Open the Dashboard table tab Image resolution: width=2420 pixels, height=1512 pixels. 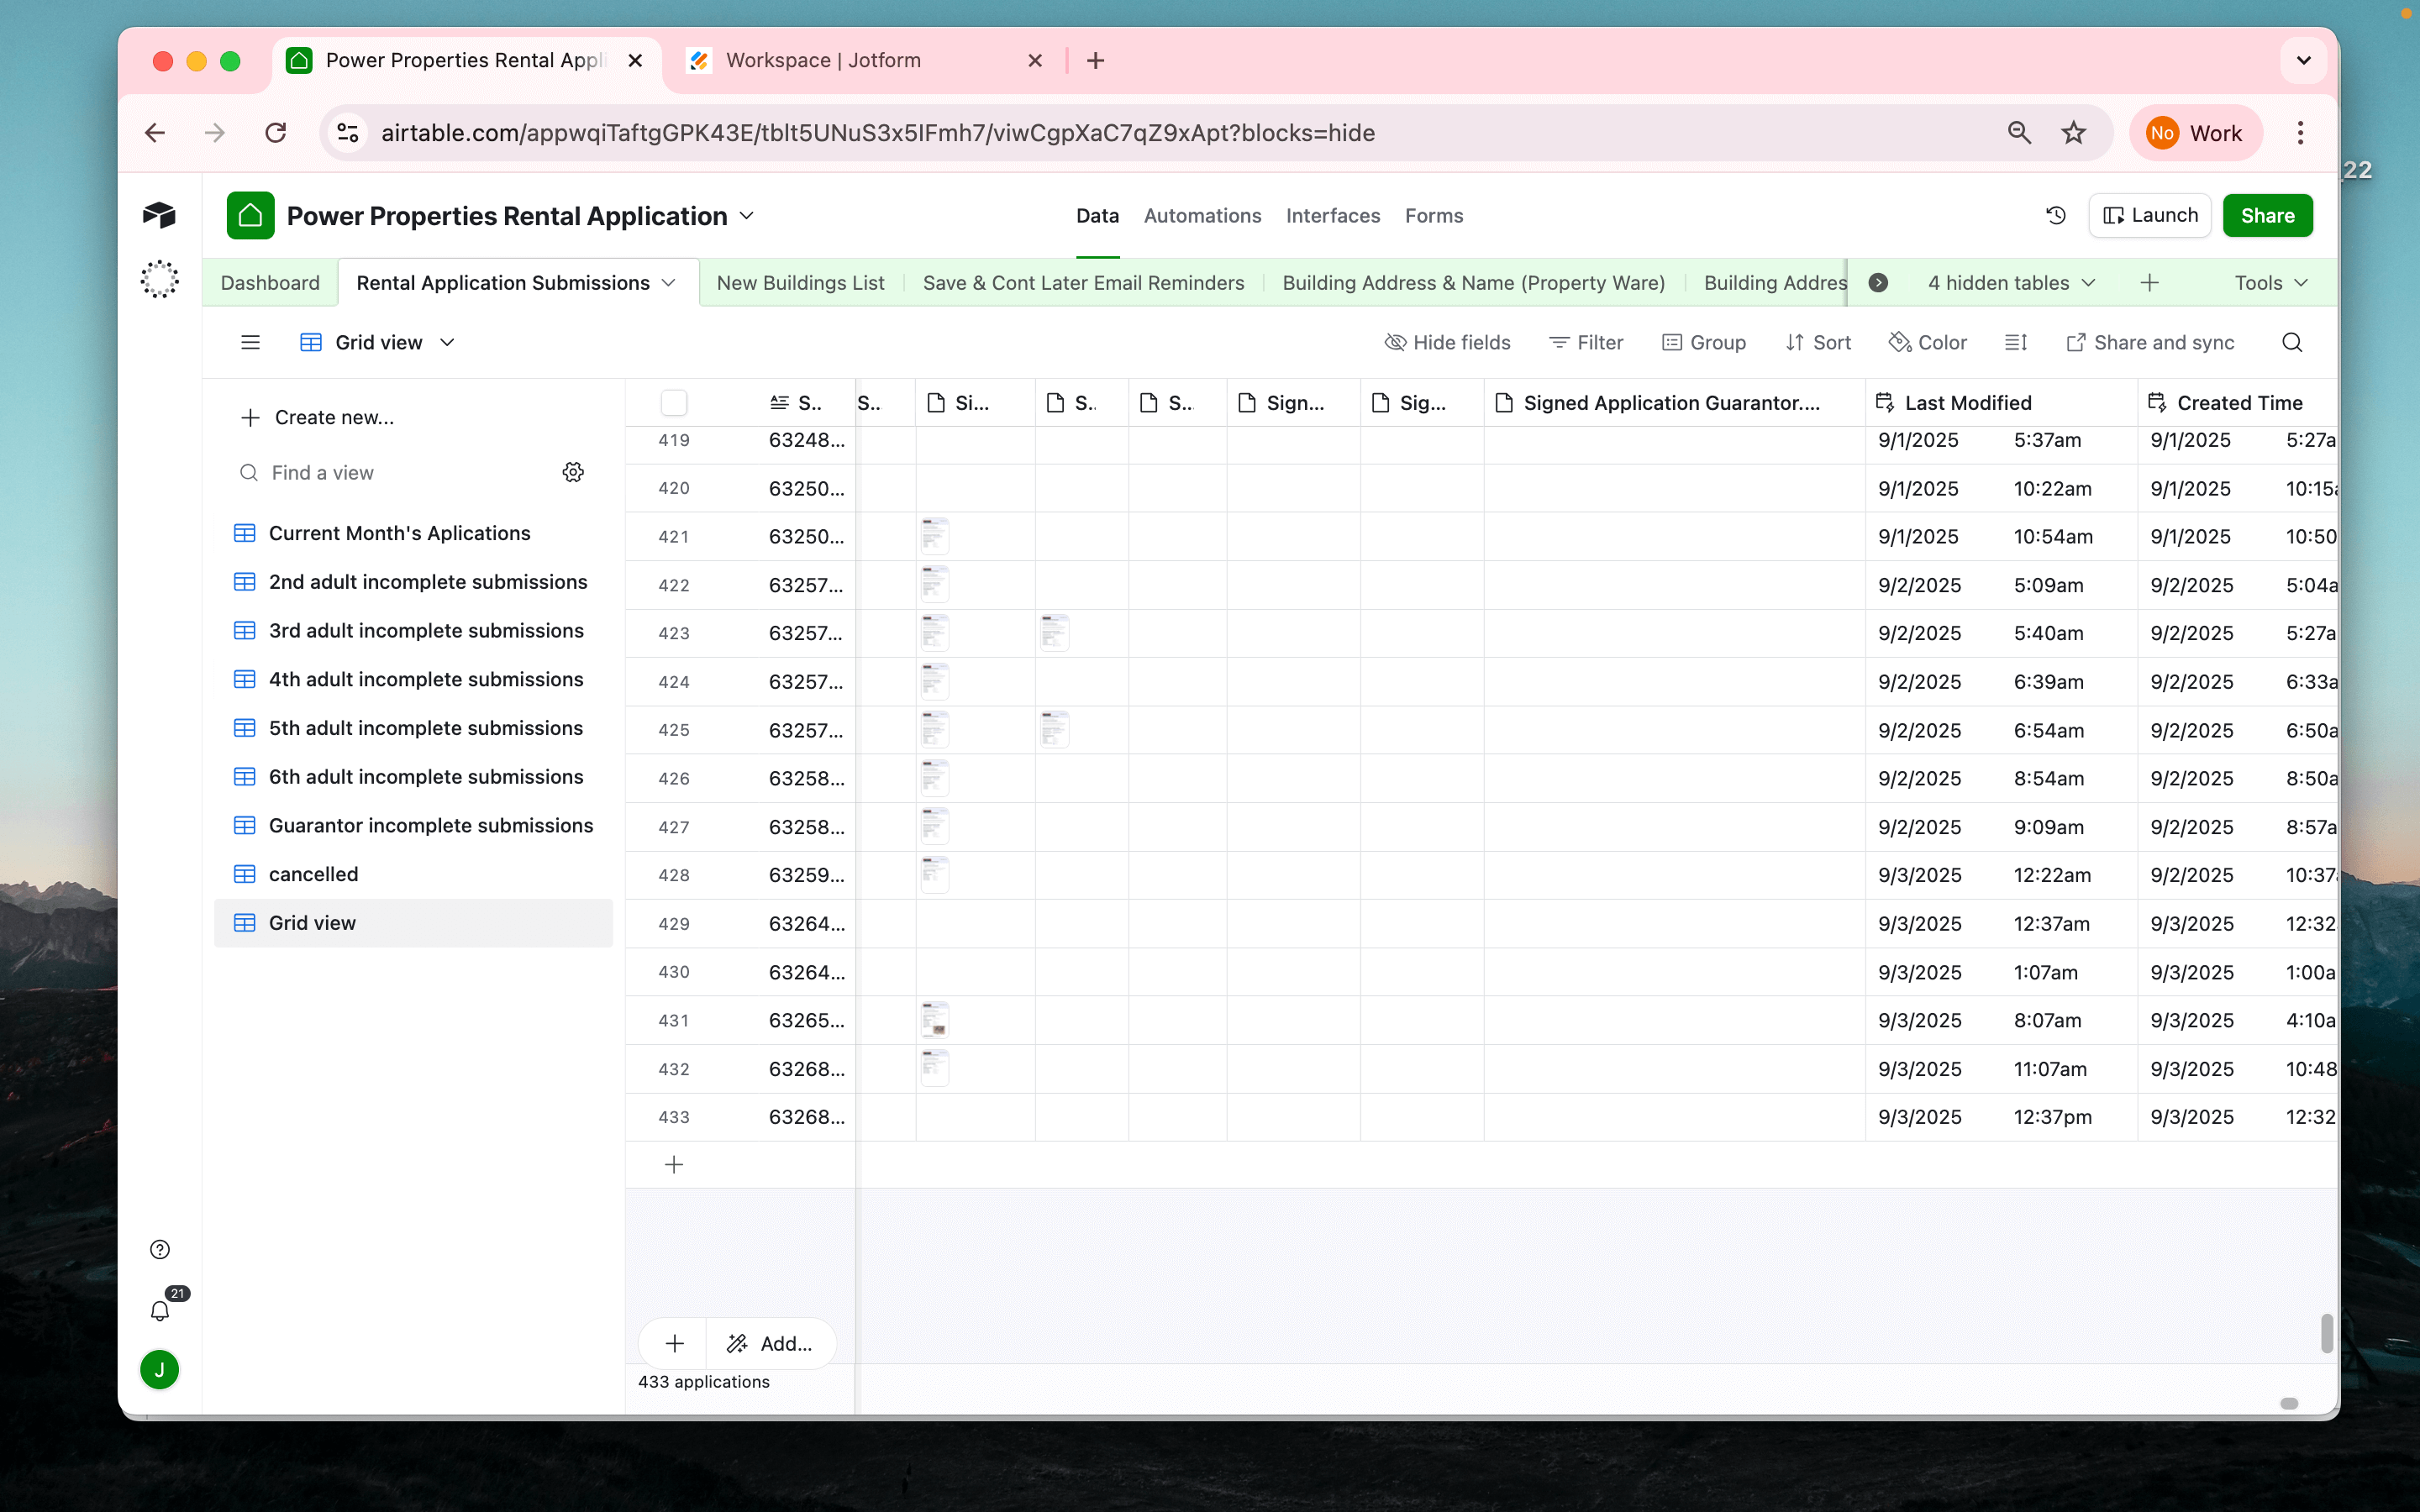click(270, 283)
